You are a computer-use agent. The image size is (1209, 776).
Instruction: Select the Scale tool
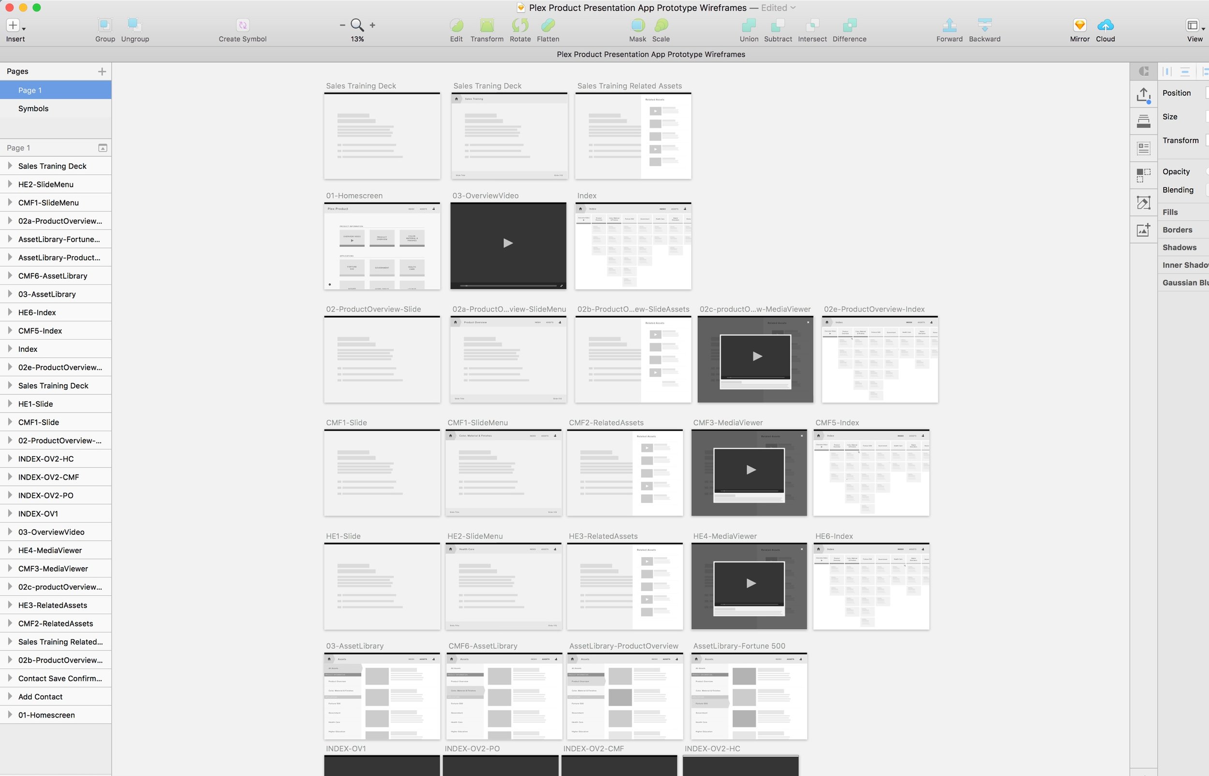(x=661, y=25)
